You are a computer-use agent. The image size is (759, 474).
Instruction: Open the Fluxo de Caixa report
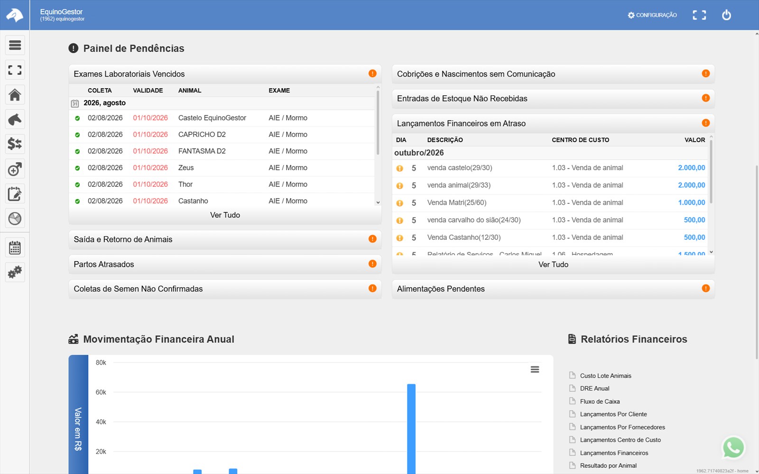point(600,401)
